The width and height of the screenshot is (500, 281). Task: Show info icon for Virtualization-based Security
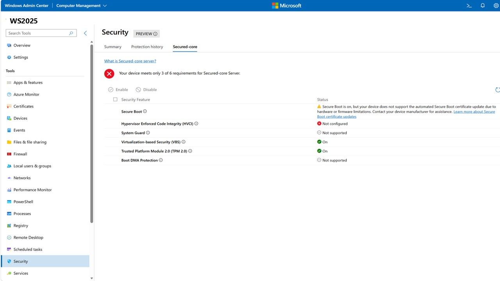point(184,142)
